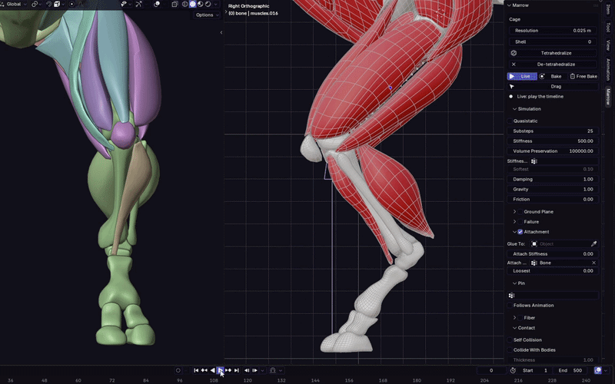Open the View sidebar tab
Image resolution: width=615 pixels, height=384 pixels.
click(x=608, y=45)
